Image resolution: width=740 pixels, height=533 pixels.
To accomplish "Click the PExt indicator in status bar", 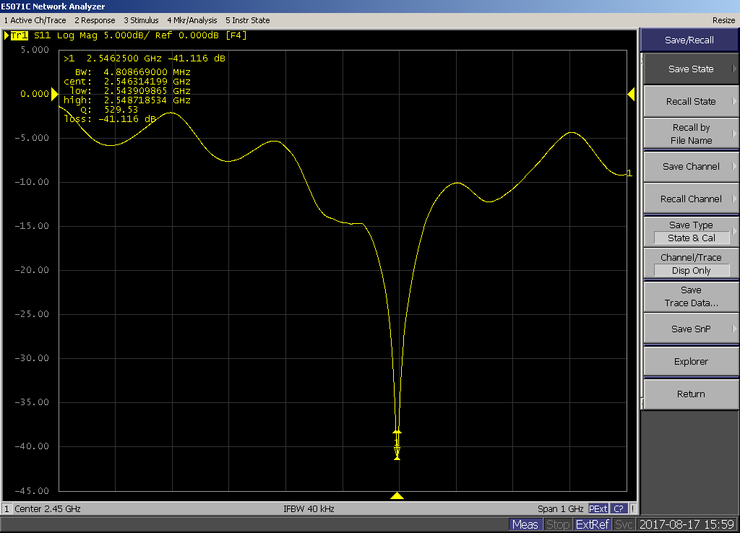I will tap(598, 508).
